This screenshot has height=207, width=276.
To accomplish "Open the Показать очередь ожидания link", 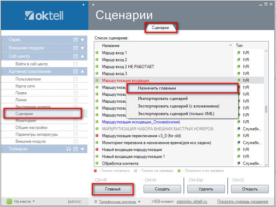I will pyautogui.click(x=243, y=201).
